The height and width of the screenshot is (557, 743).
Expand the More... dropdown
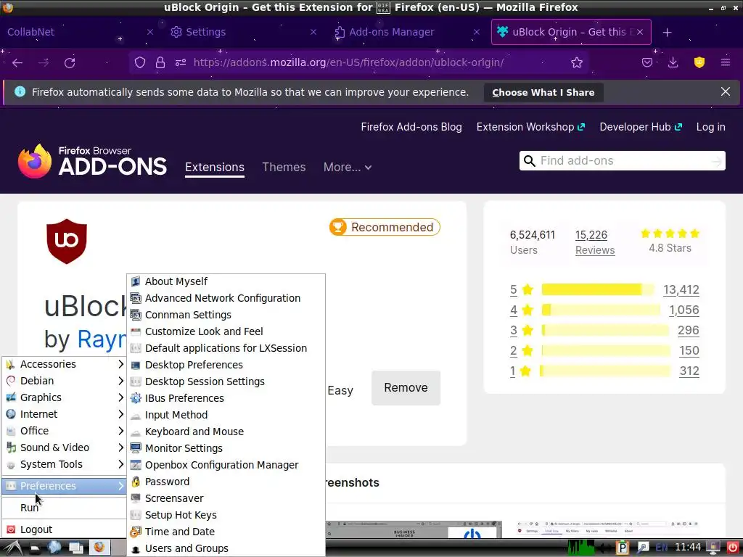tap(348, 168)
